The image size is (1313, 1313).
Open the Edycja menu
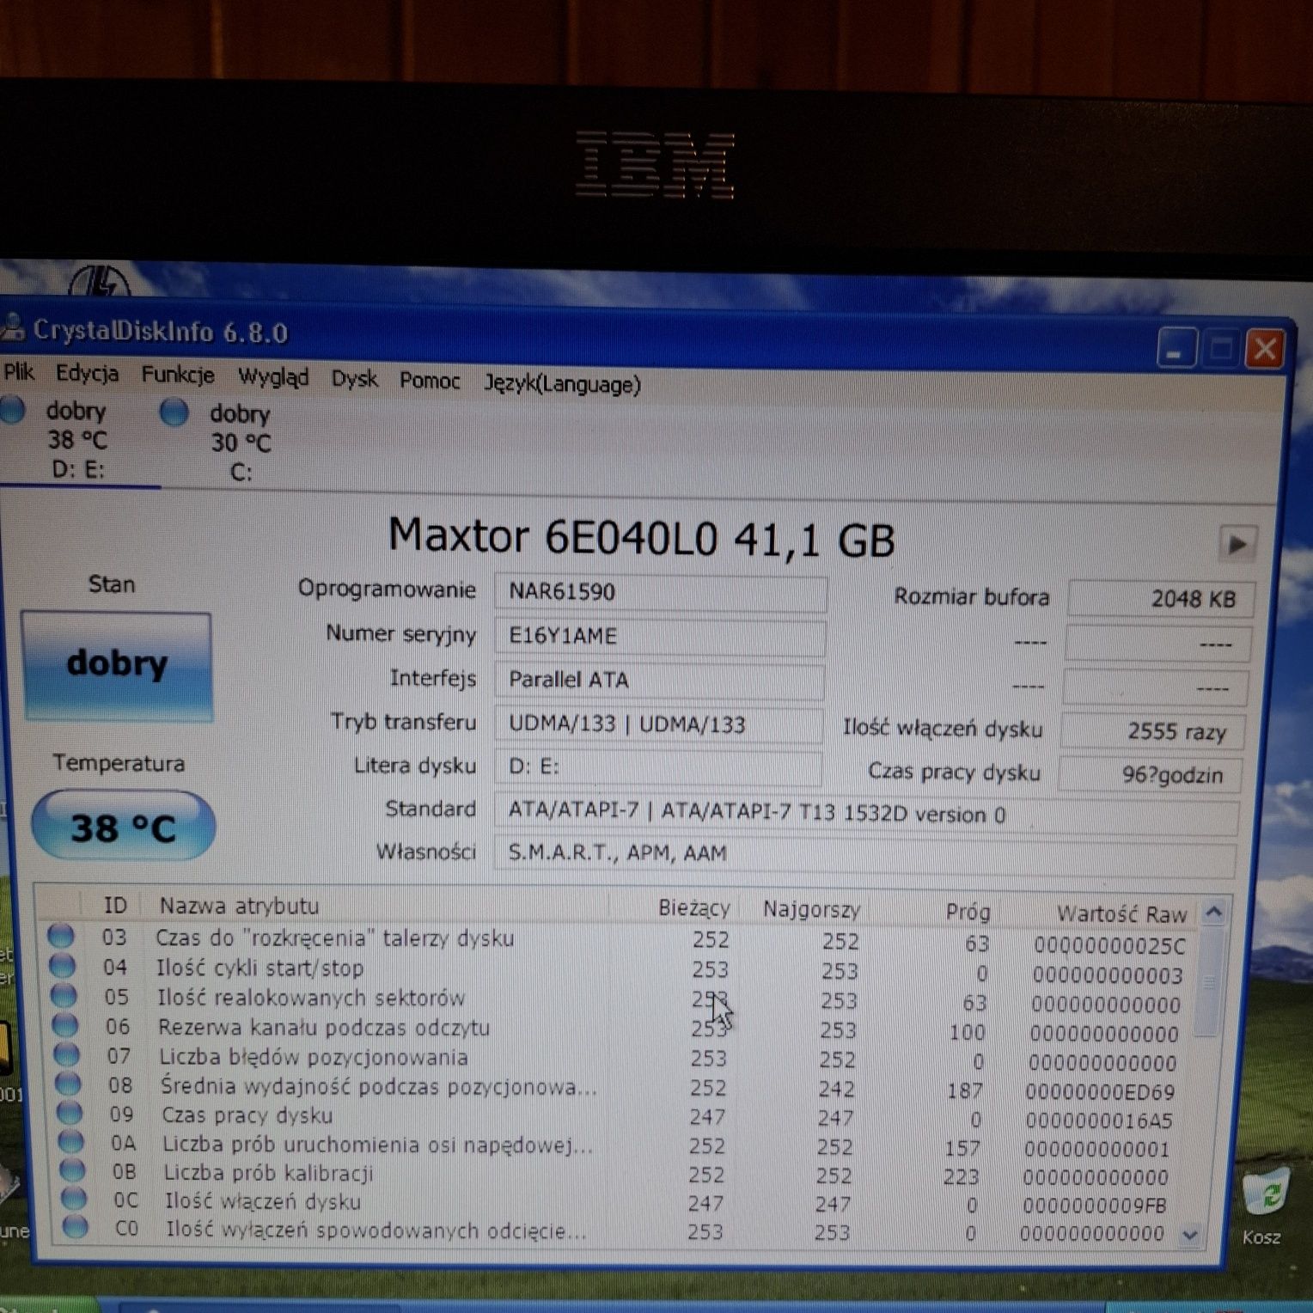click(87, 374)
